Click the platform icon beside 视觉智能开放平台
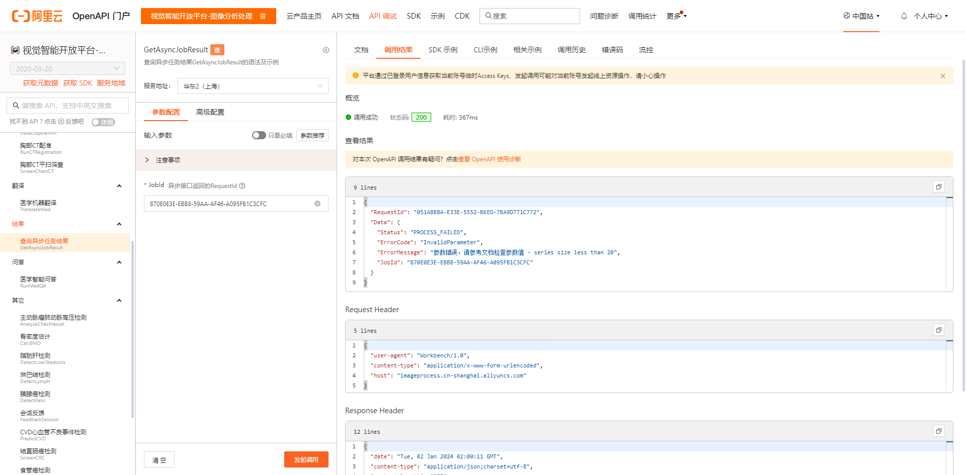 click(x=15, y=50)
